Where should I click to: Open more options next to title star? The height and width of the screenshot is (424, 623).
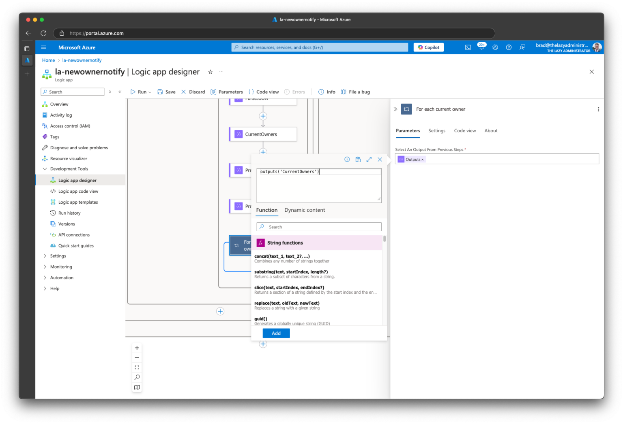[x=221, y=72]
